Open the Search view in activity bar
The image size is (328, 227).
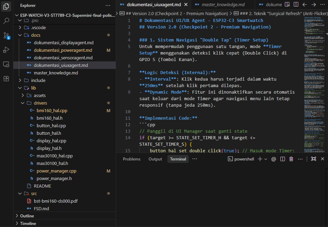point(6,21)
